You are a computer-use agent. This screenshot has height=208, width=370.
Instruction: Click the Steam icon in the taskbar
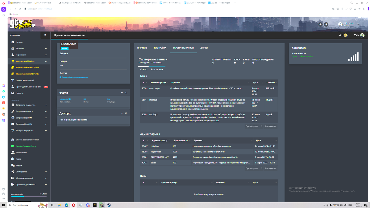click(x=110, y=205)
